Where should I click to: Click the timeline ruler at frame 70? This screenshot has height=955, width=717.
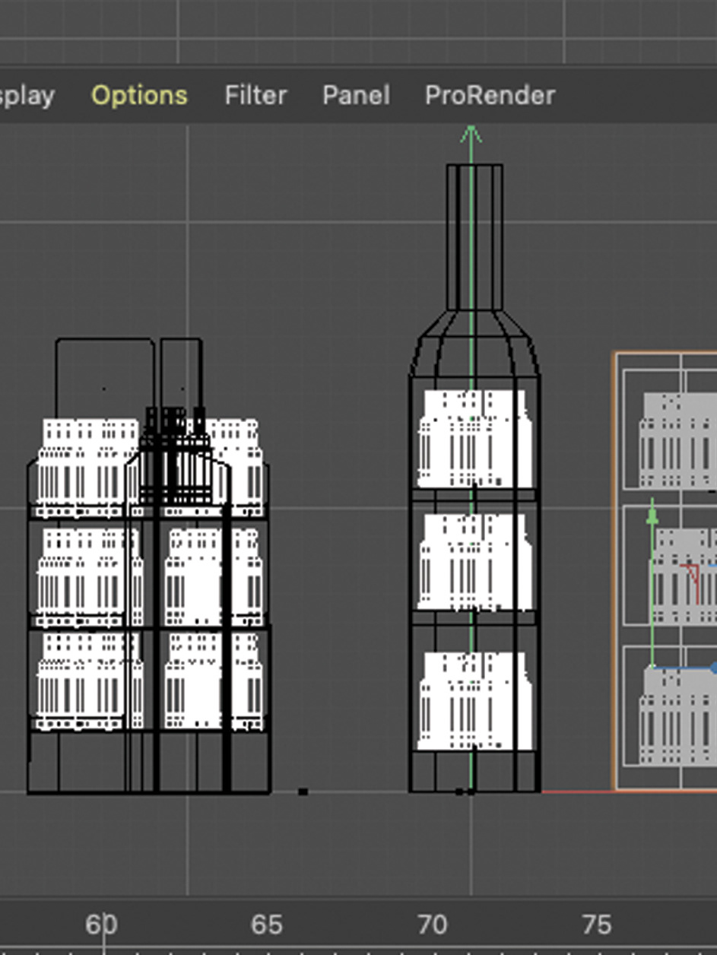pyautogui.click(x=432, y=925)
